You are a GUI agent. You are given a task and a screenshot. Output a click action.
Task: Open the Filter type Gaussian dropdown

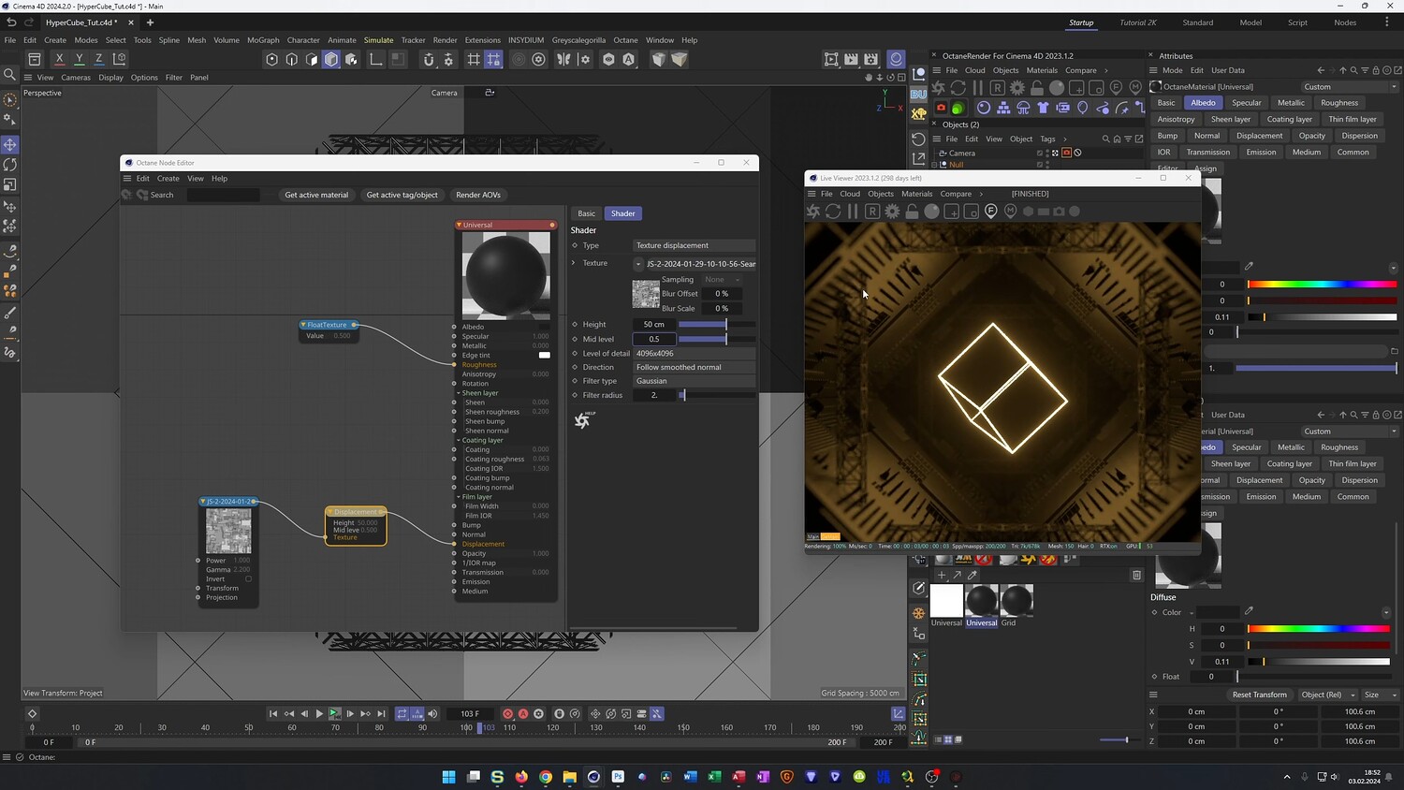[x=694, y=381]
